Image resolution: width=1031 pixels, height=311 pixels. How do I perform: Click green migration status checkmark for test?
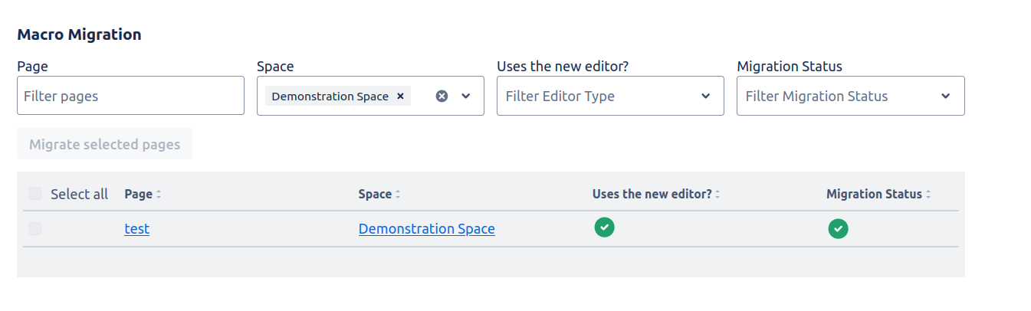click(838, 229)
